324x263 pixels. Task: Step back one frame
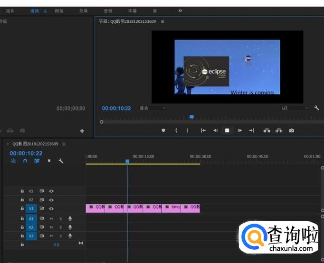click(215, 130)
